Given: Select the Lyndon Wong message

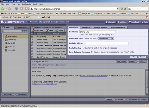Looking at the screenshot, I should coord(49,42).
